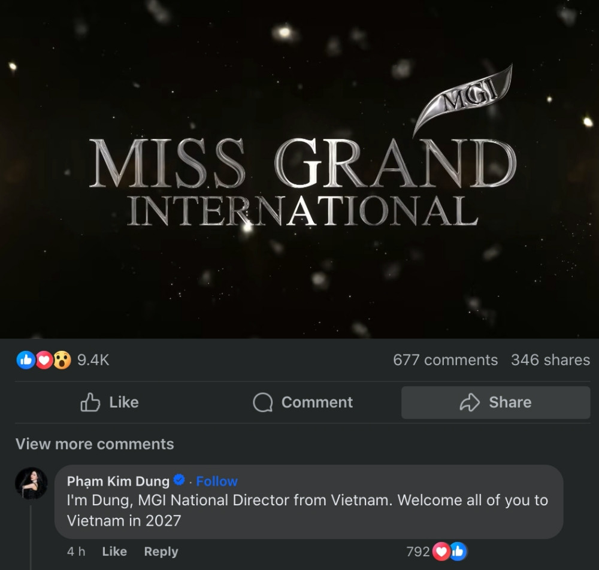Open Phạm Kim Dung's profile name
The image size is (599, 570).
pyautogui.click(x=118, y=481)
